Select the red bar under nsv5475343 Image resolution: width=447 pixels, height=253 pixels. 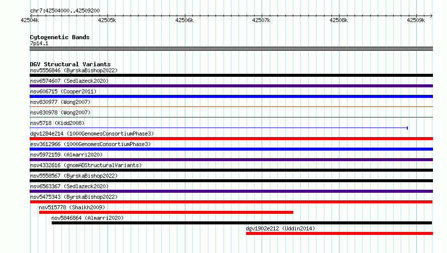[231, 202]
